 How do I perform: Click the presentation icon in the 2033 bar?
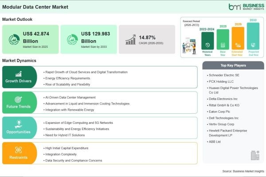[x=253, y=45]
